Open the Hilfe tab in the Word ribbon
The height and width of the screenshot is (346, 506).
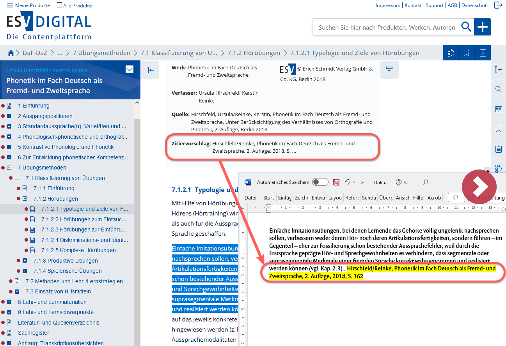coord(418,198)
